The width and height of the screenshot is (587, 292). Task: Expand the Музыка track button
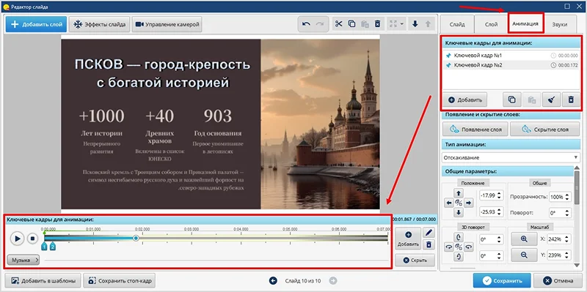pyautogui.click(x=23, y=260)
